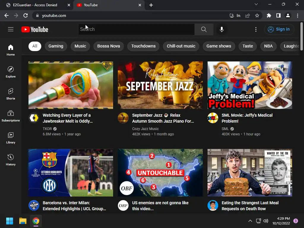Open Chrome three-dot menu
The height and width of the screenshot is (228, 304).
tap(297, 15)
